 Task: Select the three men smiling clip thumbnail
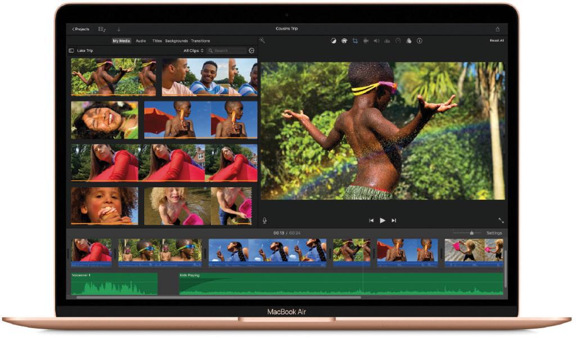coord(210,77)
